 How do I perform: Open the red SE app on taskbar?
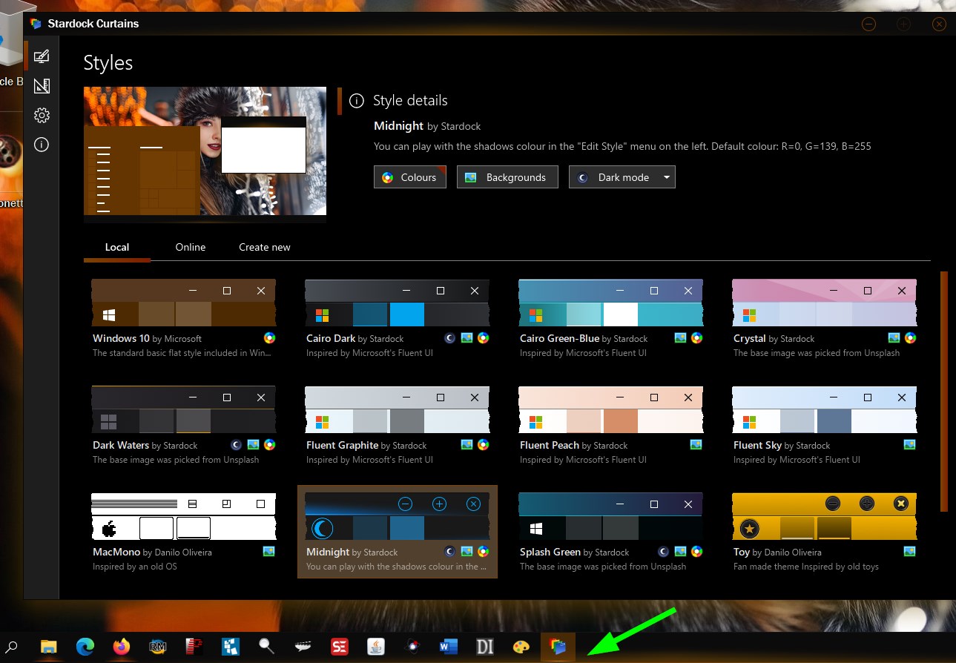340,647
